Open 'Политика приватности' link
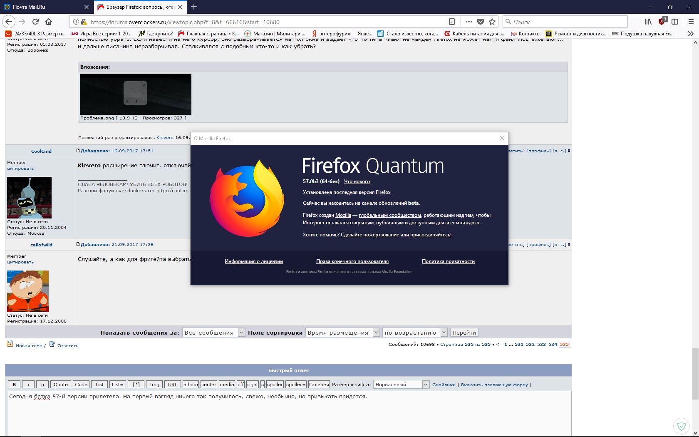699x437 pixels. (448, 261)
